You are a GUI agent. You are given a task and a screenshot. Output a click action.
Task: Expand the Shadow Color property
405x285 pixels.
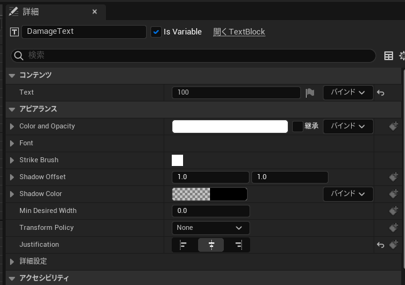12,194
